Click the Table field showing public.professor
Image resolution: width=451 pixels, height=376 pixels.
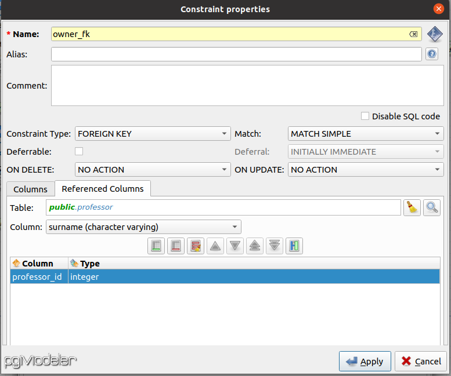coord(223,207)
